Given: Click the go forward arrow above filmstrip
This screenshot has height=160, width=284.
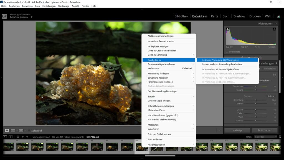Looking at the screenshot, I should tap(27, 137).
